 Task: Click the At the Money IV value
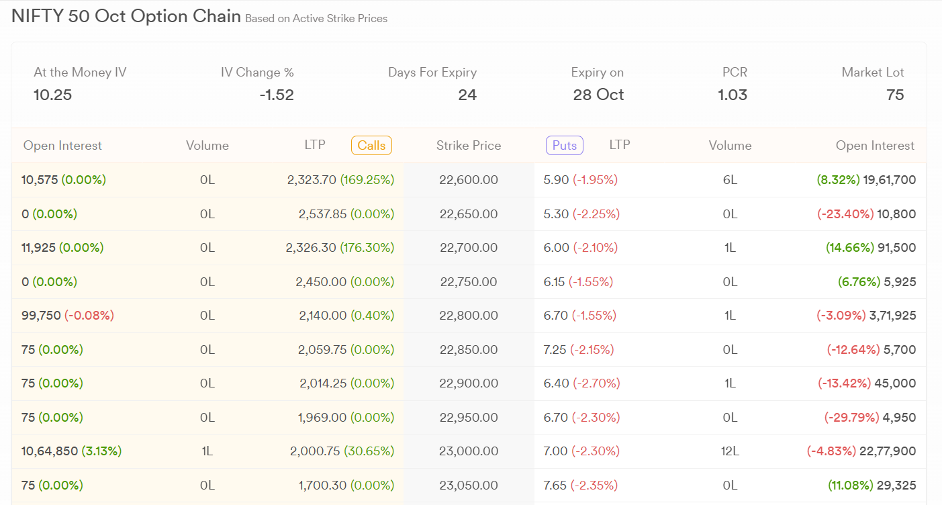click(x=52, y=95)
